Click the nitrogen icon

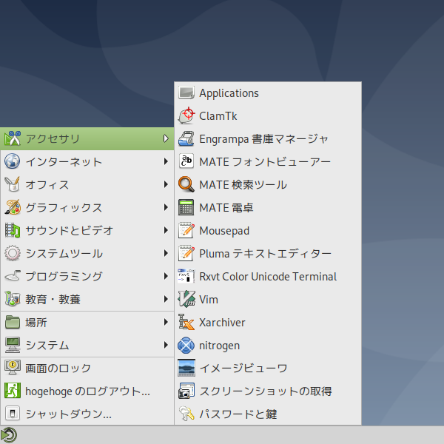[186, 345]
